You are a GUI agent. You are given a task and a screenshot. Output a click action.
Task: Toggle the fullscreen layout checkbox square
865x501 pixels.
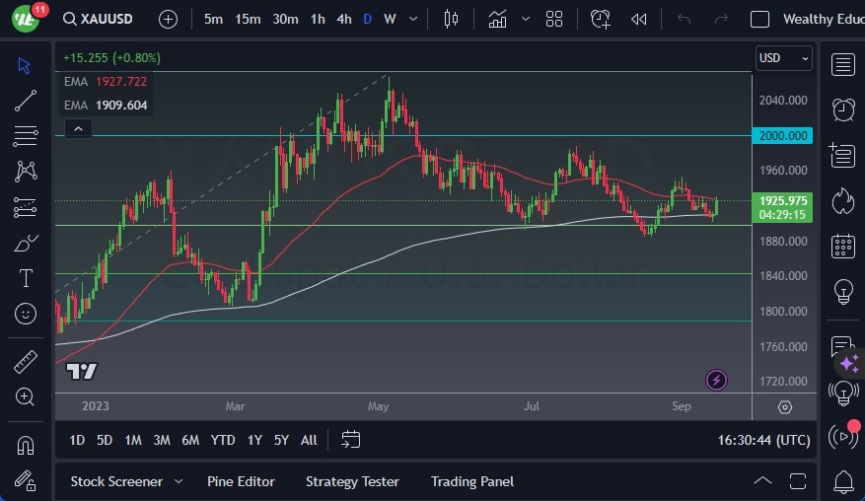click(759, 19)
